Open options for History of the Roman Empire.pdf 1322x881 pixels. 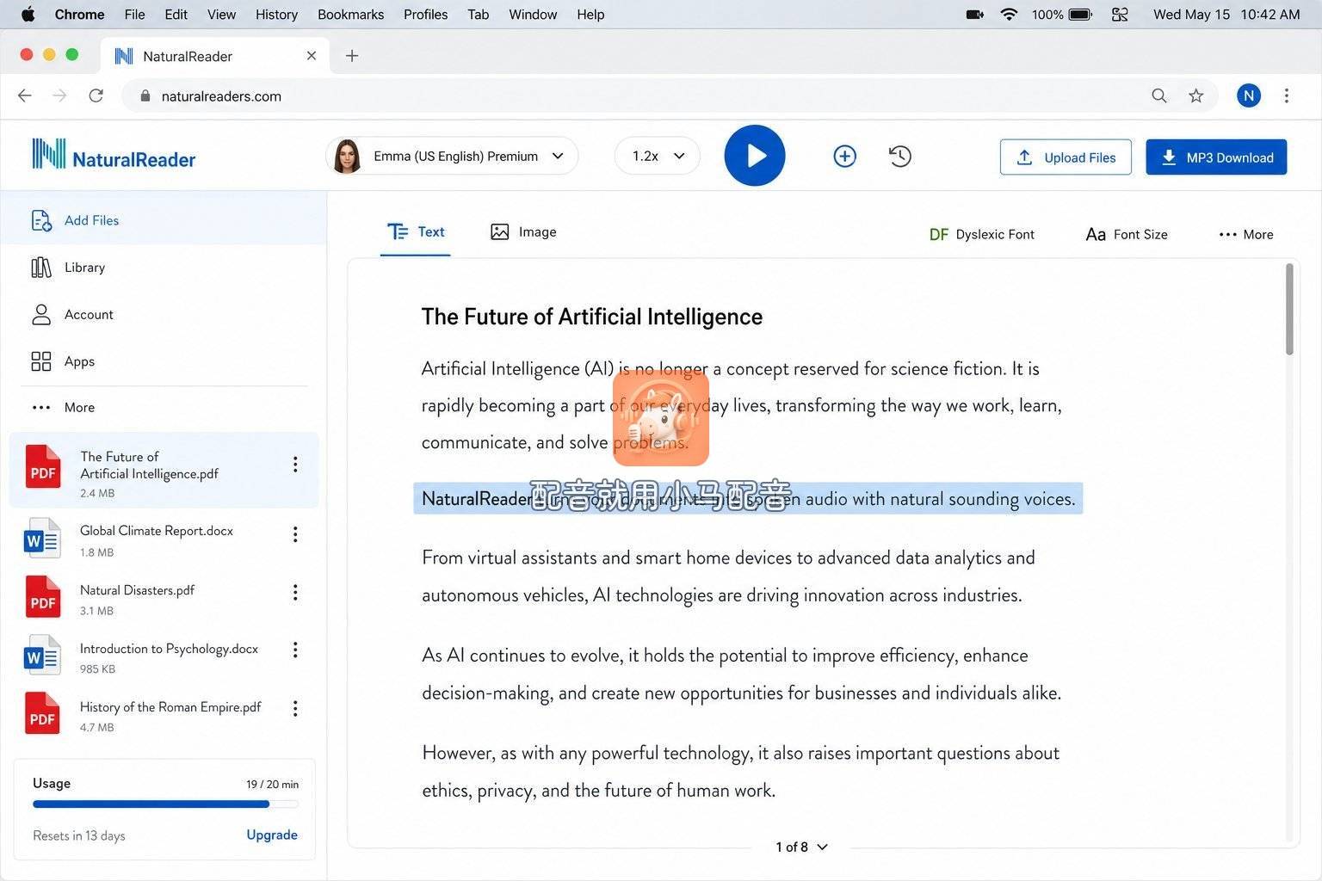point(295,708)
